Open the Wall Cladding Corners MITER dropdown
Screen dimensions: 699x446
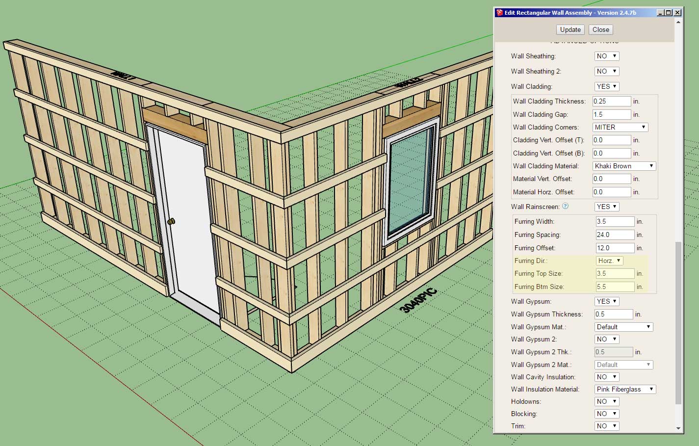(620, 127)
